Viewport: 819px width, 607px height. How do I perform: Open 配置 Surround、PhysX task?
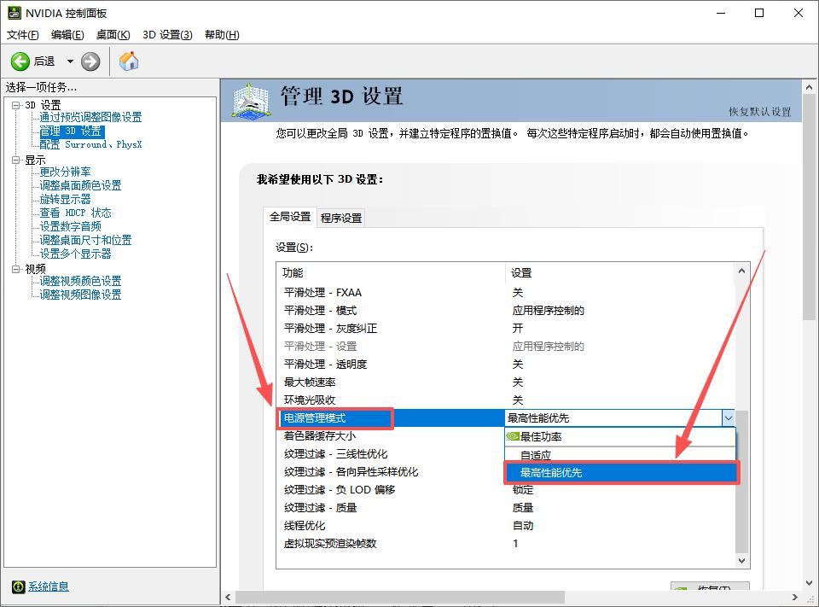pos(91,144)
